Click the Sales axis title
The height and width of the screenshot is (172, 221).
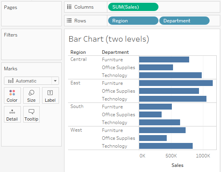(177, 165)
